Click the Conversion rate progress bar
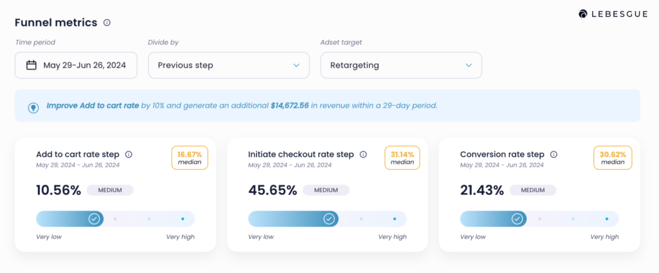The width and height of the screenshot is (659, 273). tap(539, 219)
